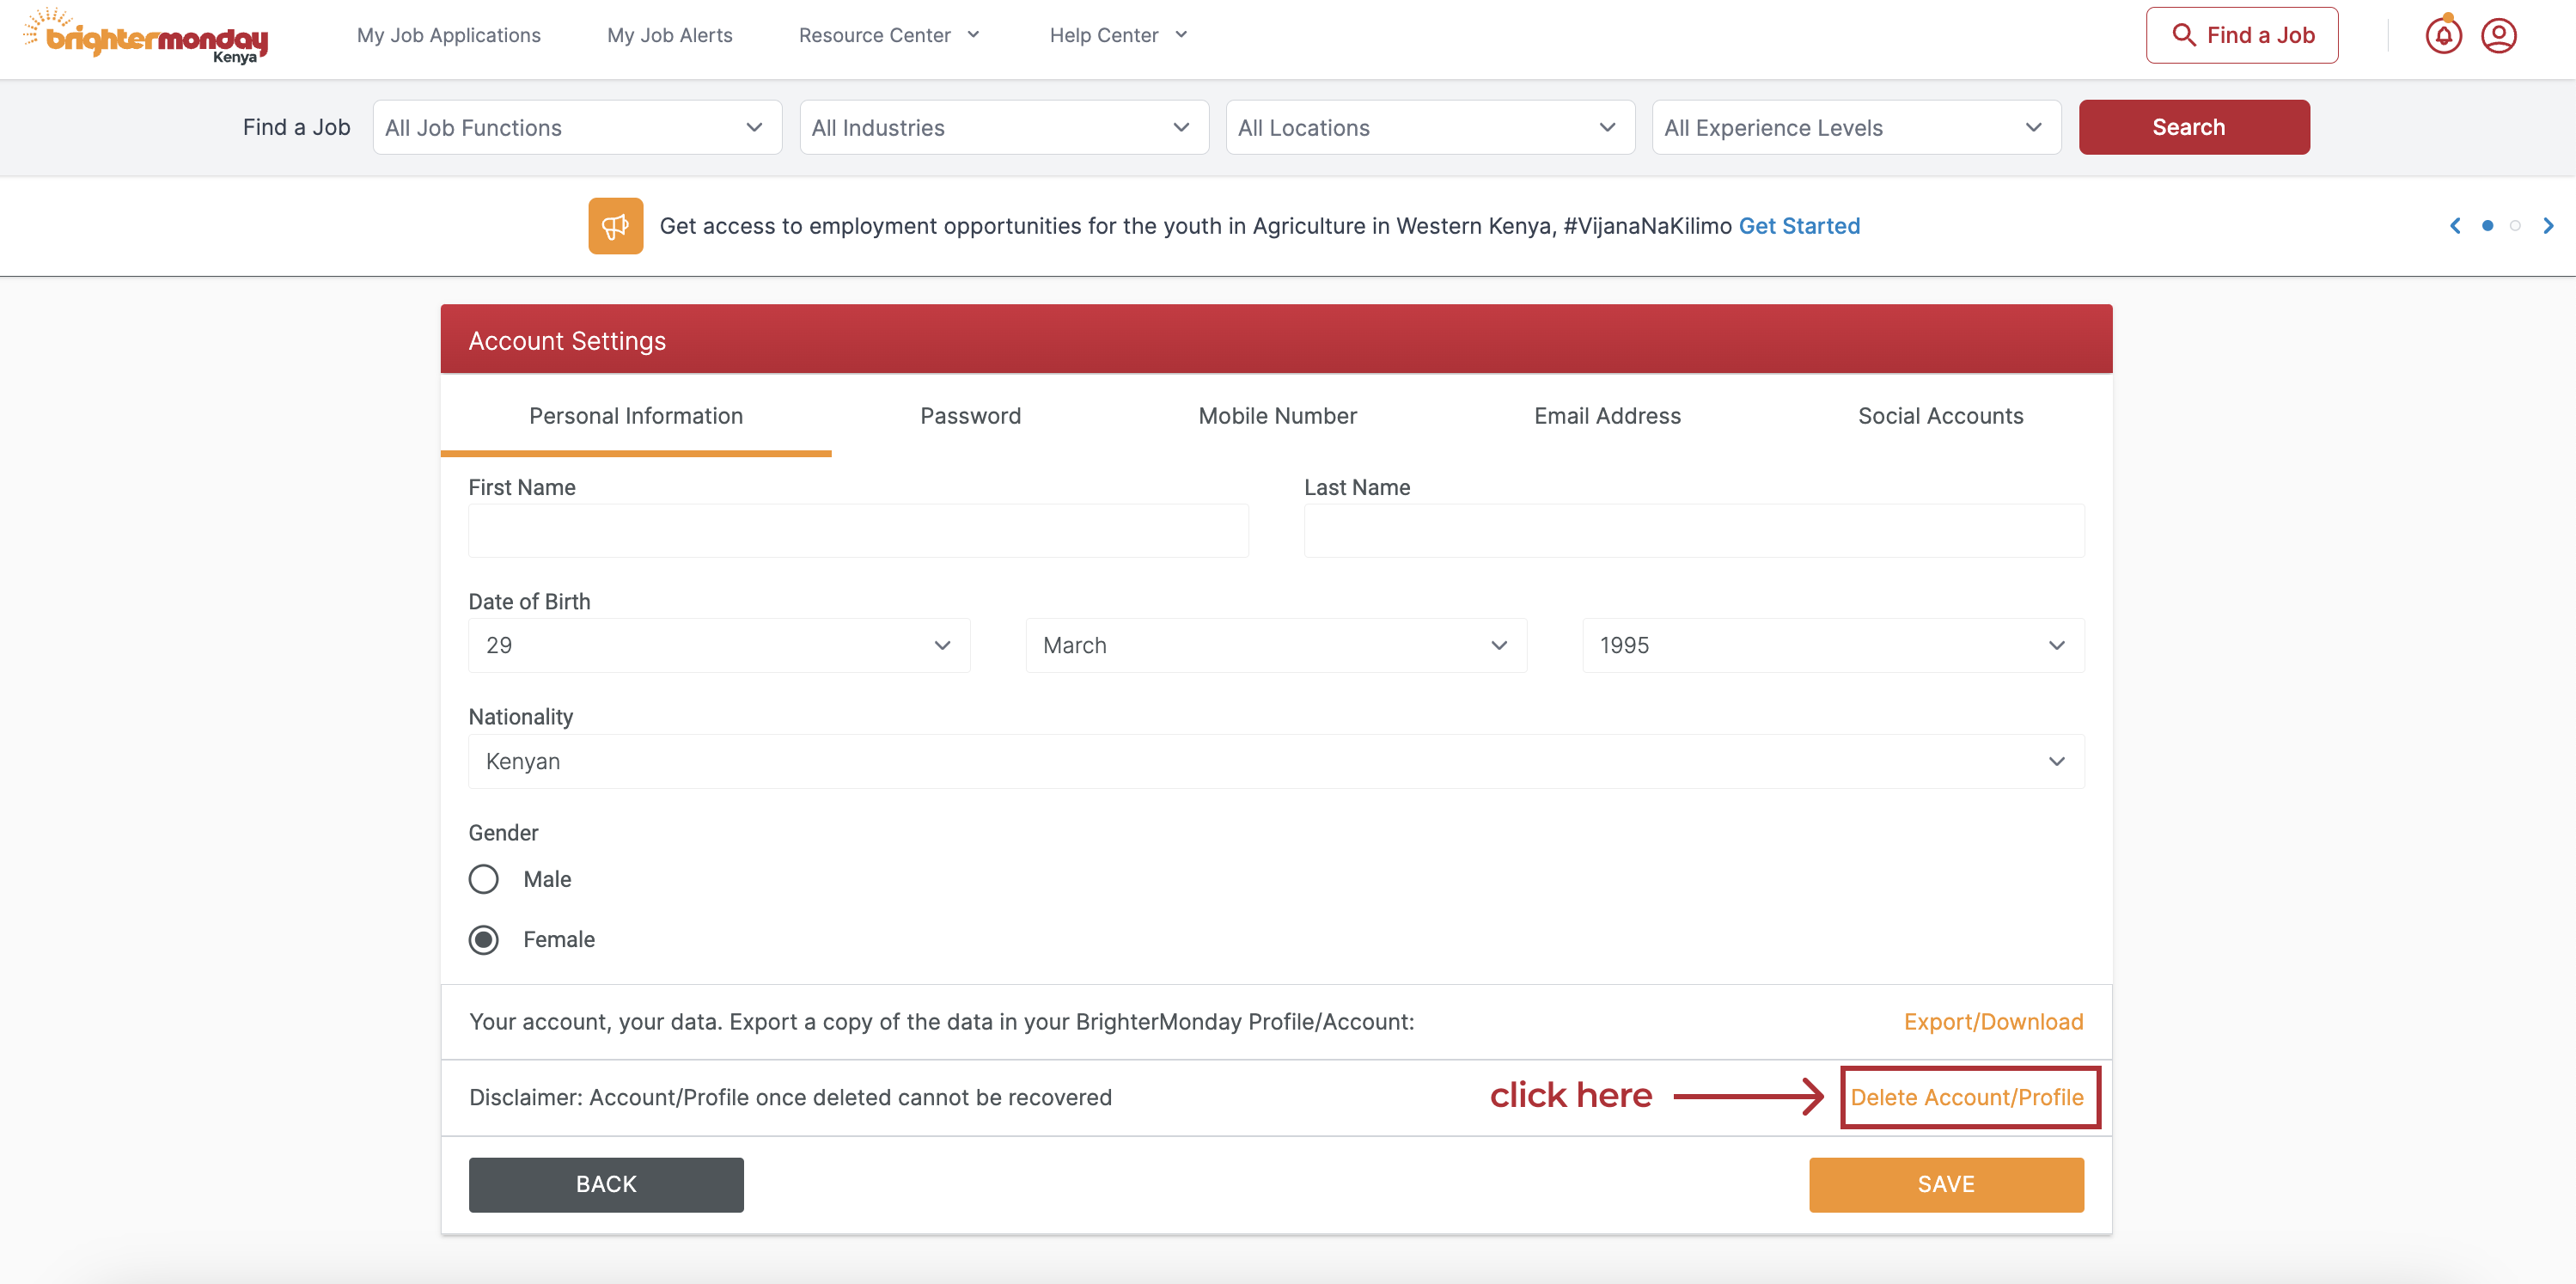Open the birth day dropdown showing 29
2576x1284 pixels.
click(719, 645)
